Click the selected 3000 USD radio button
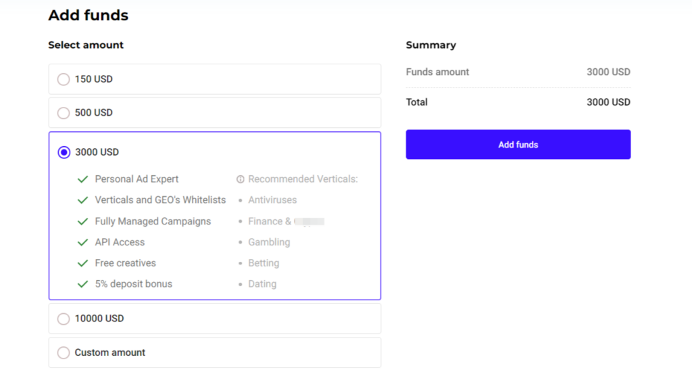The image size is (692, 370). click(64, 152)
